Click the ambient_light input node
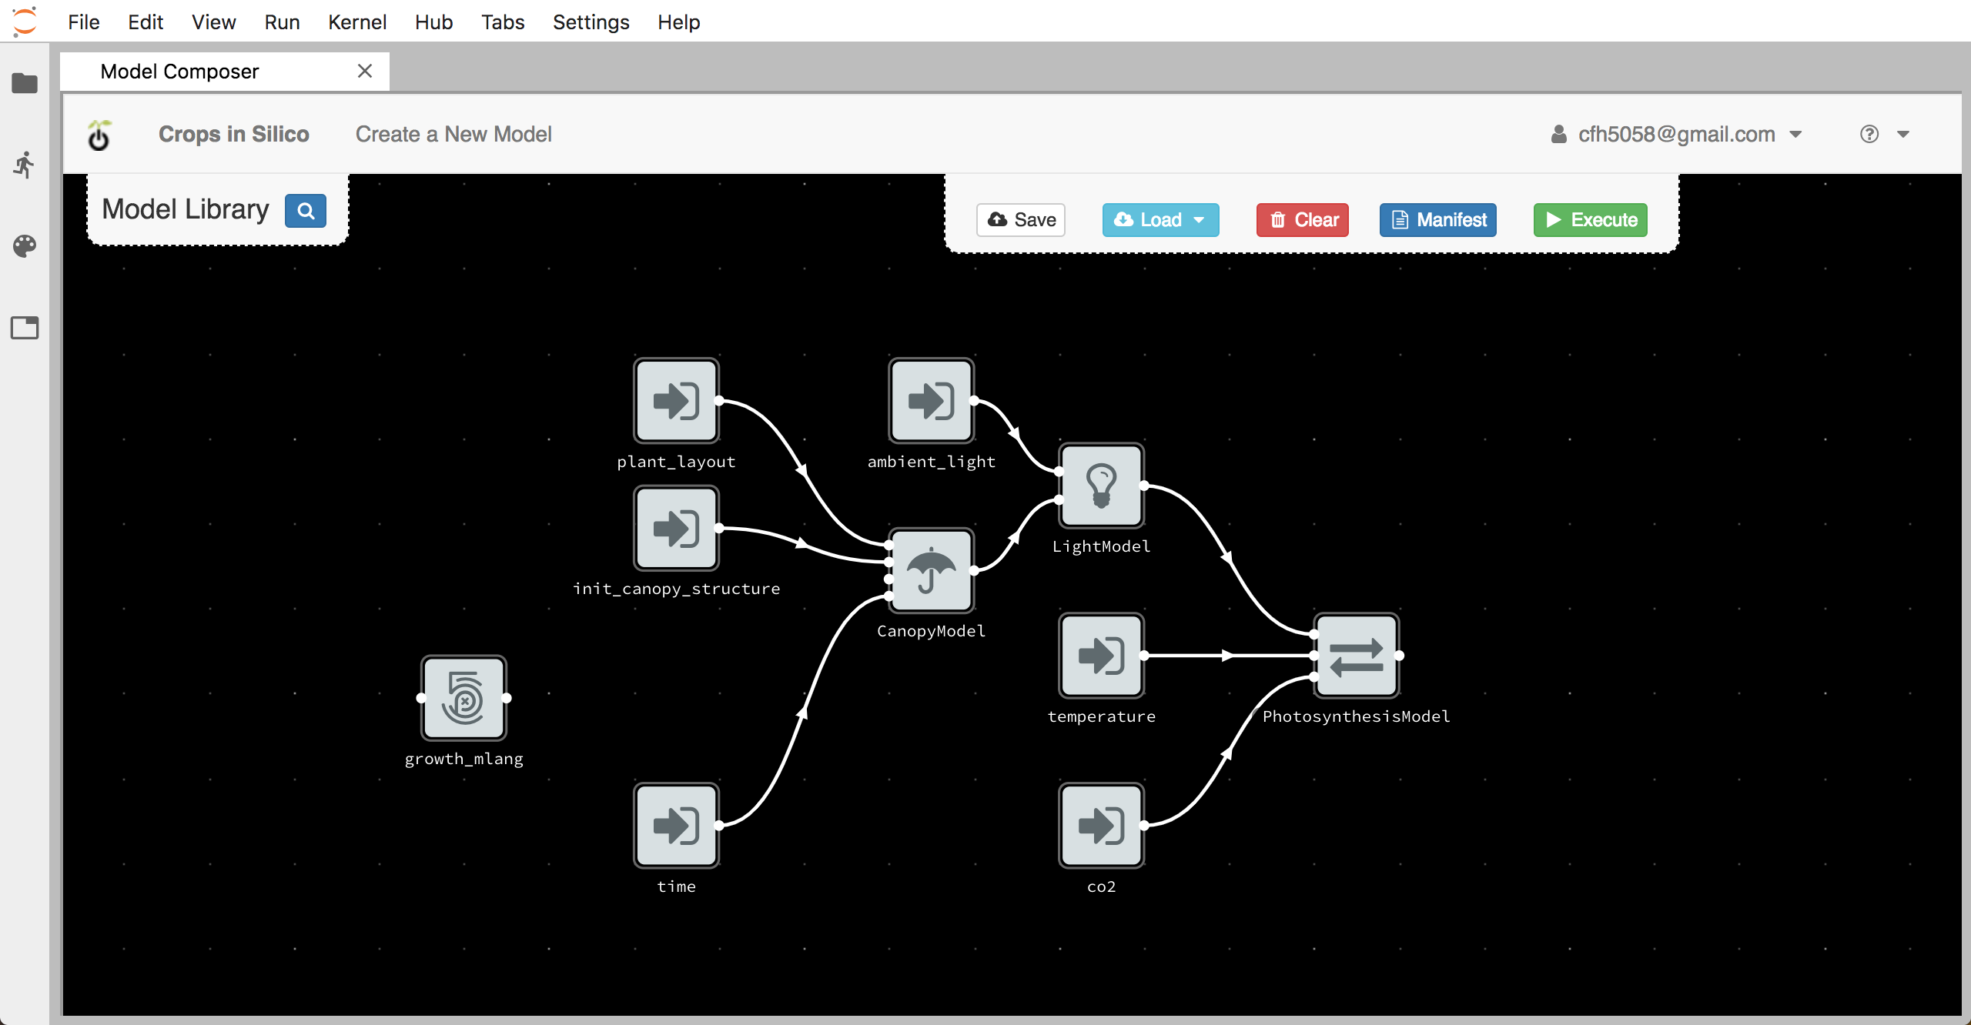 (931, 400)
